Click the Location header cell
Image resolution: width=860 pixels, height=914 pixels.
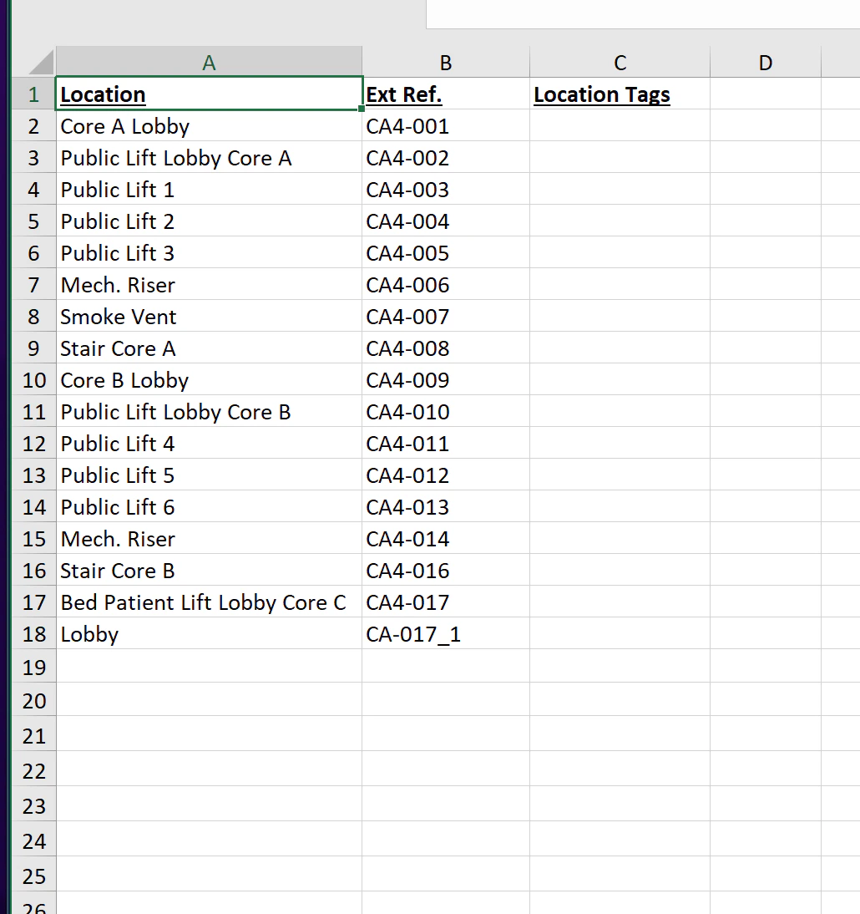click(x=210, y=94)
